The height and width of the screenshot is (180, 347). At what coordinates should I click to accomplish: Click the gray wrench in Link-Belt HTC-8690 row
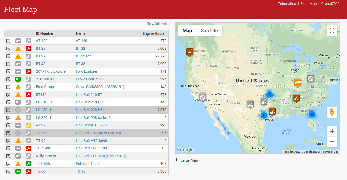(28, 141)
